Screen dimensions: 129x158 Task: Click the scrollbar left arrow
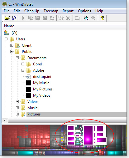pos(5,120)
